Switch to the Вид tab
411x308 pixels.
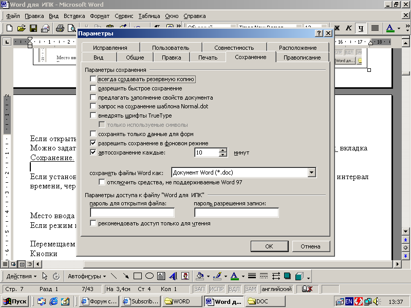99,57
